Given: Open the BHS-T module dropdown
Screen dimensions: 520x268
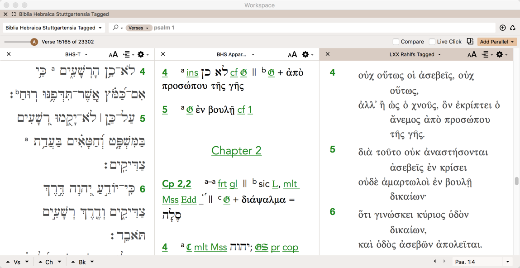Looking at the screenshot, I should click(x=76, y=54).
